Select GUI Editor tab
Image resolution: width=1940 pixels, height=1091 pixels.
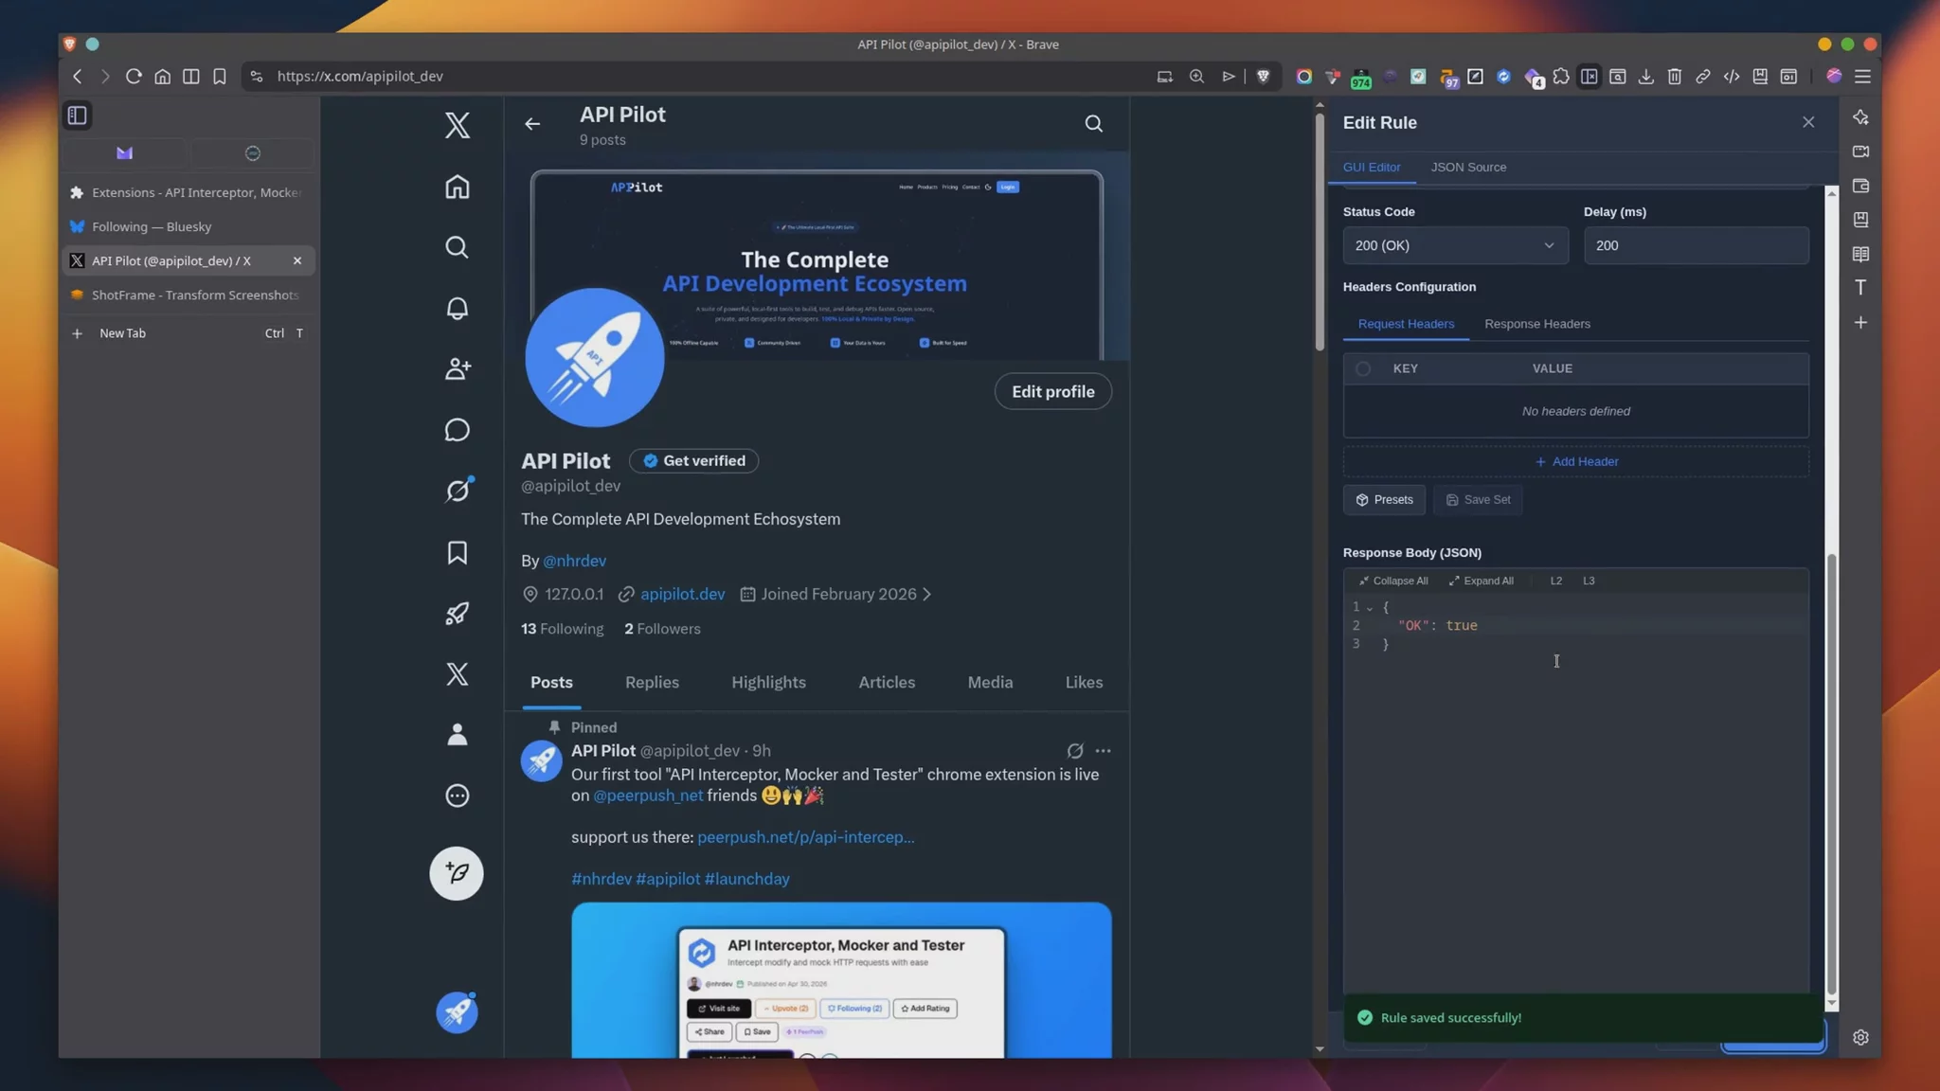click(x=1371, y=167)
